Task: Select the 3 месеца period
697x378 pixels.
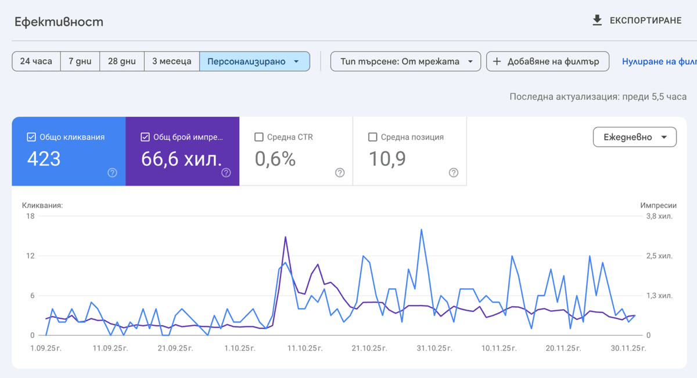Action: tap(171, 61)
